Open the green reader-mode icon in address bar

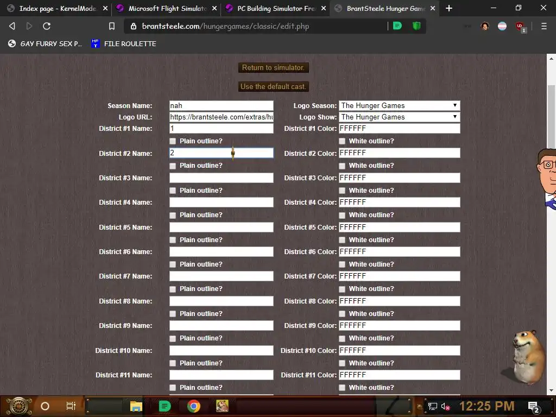pyautogui.click(x=397, y=26)
